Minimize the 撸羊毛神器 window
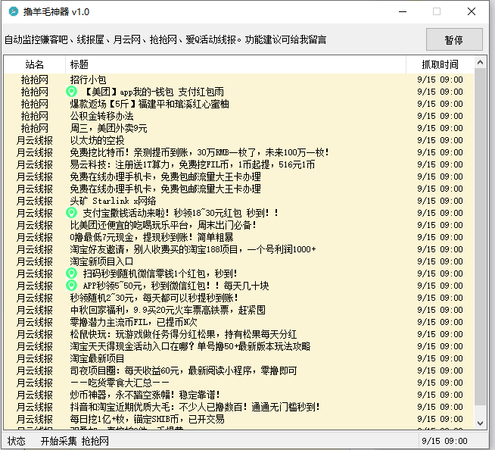The image size is (495, 450). 402,12
